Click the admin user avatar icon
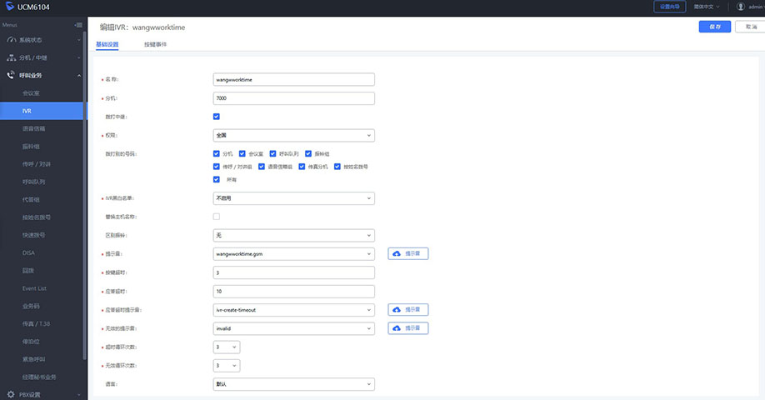765x400 pixels. coord(741,7)
